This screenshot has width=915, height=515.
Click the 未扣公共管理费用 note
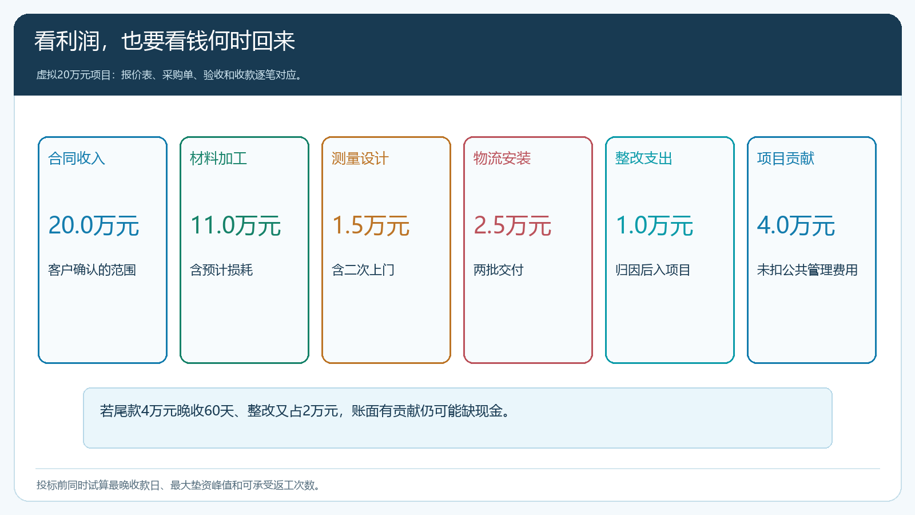tap(807, 270)
